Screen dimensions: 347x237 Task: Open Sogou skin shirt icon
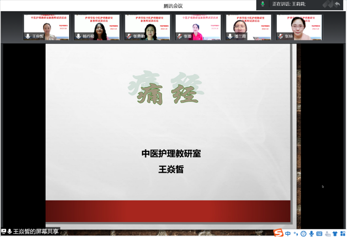[334, 233]
